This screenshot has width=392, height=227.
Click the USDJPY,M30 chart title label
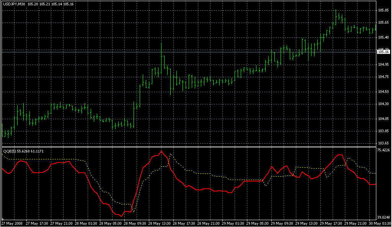coord(14,4)
